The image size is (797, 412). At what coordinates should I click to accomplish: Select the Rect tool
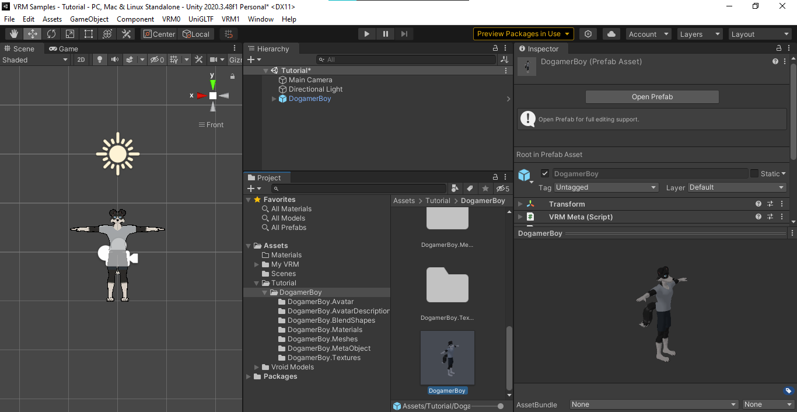(x=89, y=34)
